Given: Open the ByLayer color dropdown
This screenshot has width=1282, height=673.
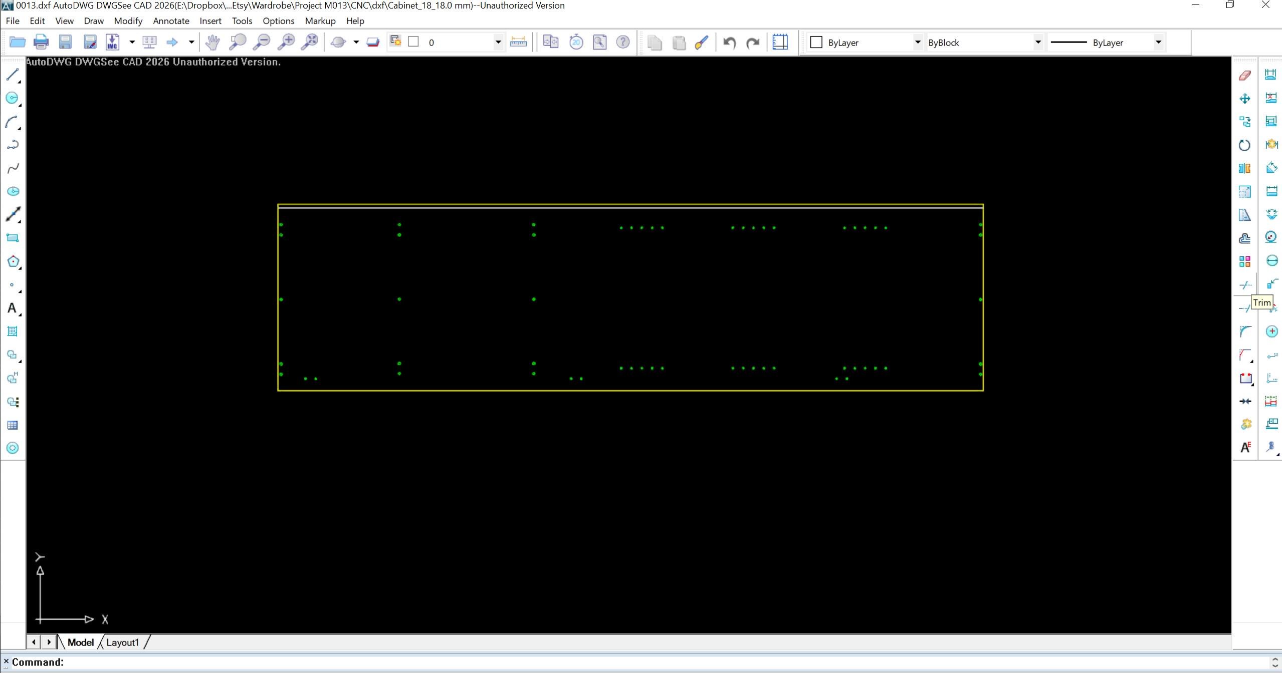Looking at the screenshot, I should point(918,43).
